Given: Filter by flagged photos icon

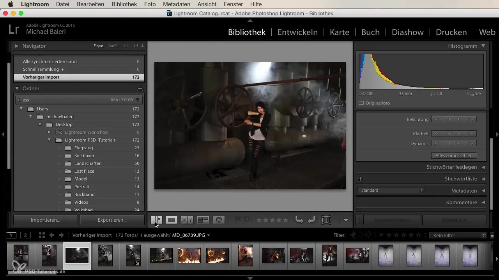Looking at the screenshot, I should pos(353,235).
